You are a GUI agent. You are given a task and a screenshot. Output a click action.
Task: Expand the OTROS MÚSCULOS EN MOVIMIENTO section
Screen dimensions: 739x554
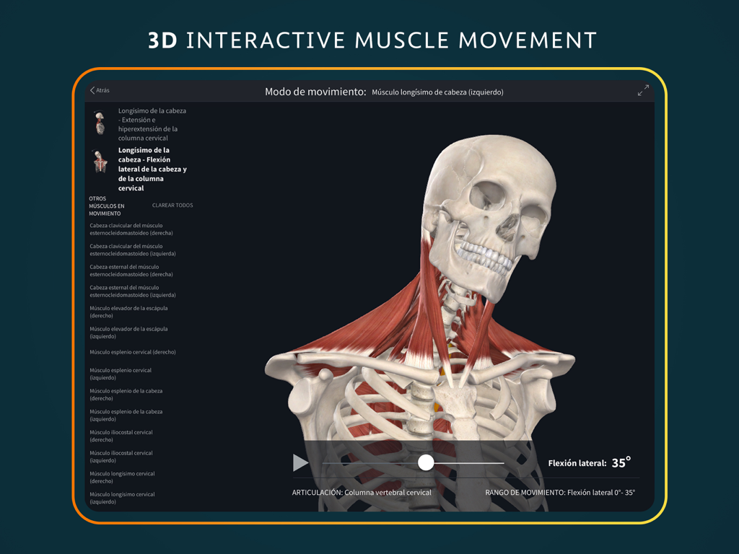[x=105, y=206]
